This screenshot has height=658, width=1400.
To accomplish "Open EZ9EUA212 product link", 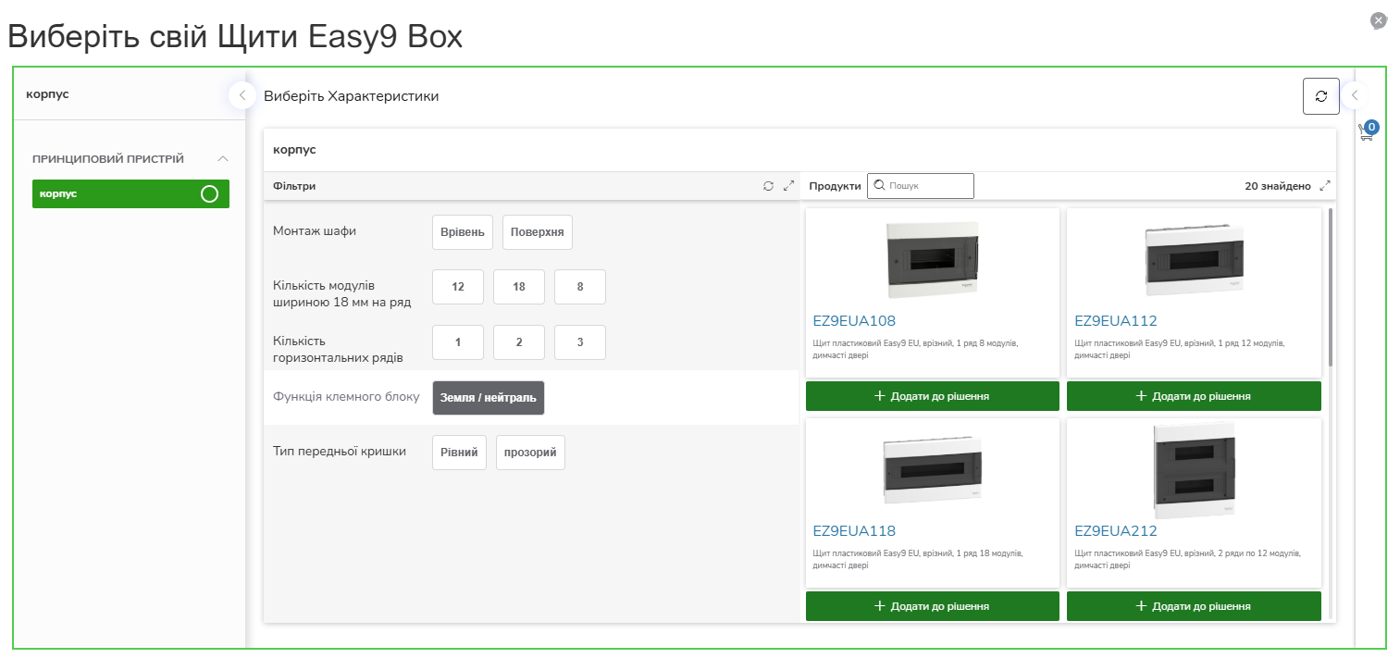I will (1115, 531).
